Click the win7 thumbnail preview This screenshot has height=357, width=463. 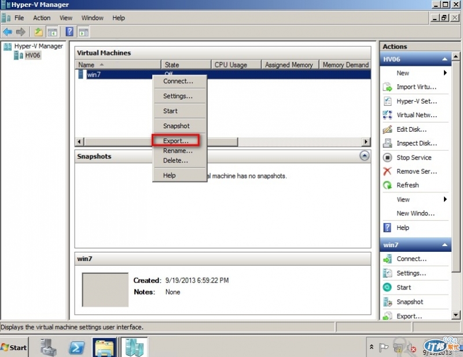(105, 290)
